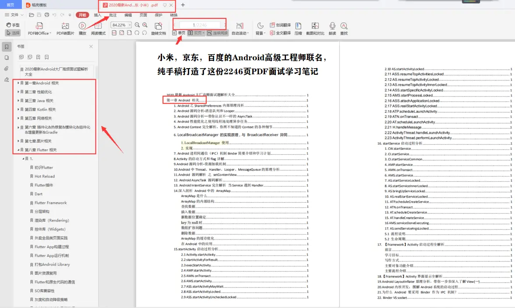The width and height of the screenshot is (515, 308).
Task: Click collapse-all bookmarks icon in 书签 panel
Action: pos(30,57)
